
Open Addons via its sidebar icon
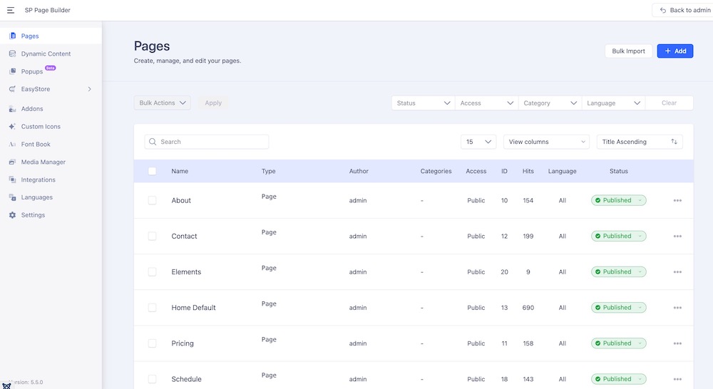(x=12, y=109)
